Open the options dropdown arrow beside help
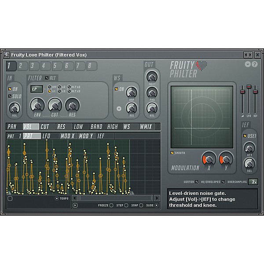264x264 pixels. (248, 64)
